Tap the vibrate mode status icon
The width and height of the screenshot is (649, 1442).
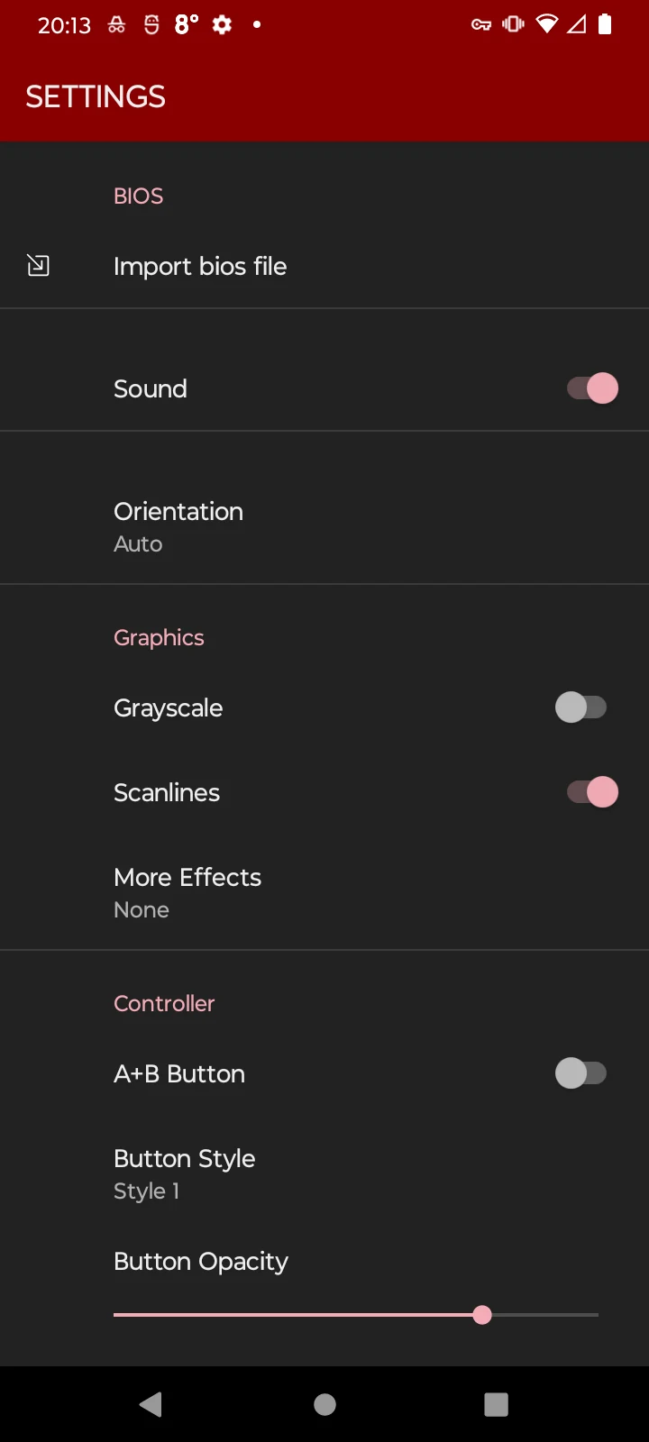[x=513, y=24]
